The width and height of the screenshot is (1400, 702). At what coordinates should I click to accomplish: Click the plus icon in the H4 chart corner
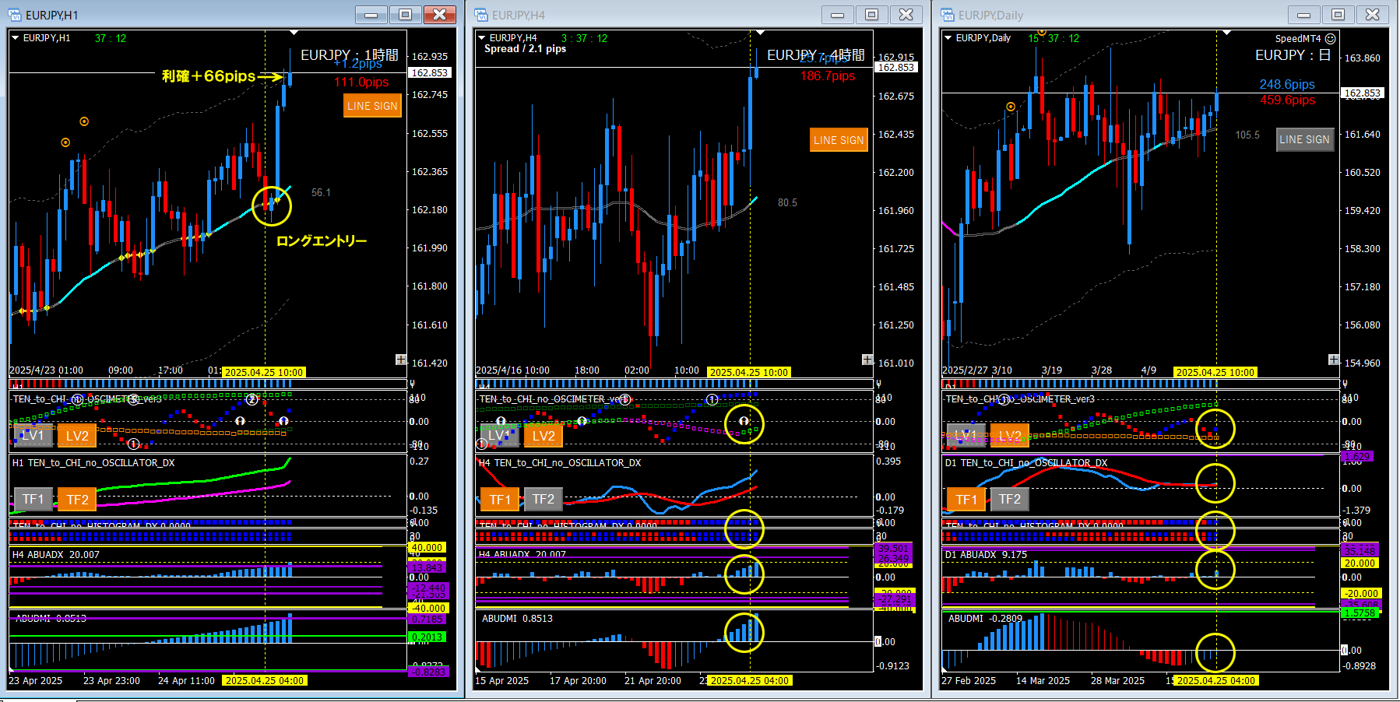(867, 360)
